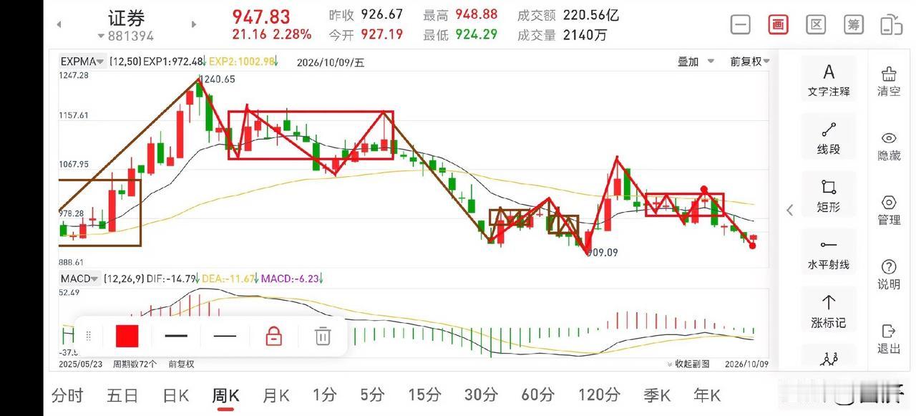Toggle the 画 drawing mode button

pos(778,24)
